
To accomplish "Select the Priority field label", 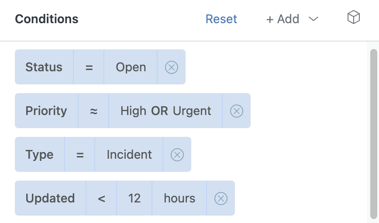I will pyautogui.click(x=46, y=111).
